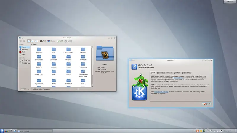This screenshot has height=133, width=237.
Task: Select the nvidia295.49 folder
Action: [39, 72]
